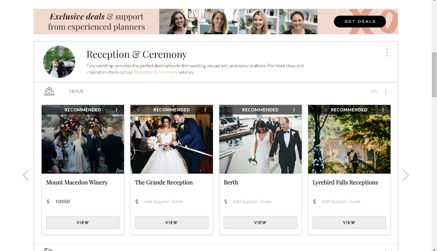Click the venue building icon

(49, 91)
